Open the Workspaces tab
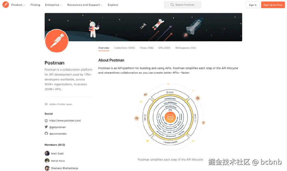This screenshot has height=171, width=287. pos(186,48)
